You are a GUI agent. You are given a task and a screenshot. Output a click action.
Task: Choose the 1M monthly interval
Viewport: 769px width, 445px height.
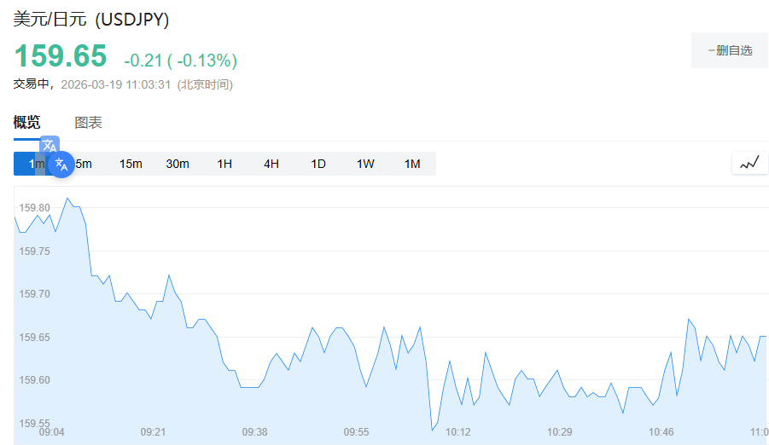click(412, 164)
